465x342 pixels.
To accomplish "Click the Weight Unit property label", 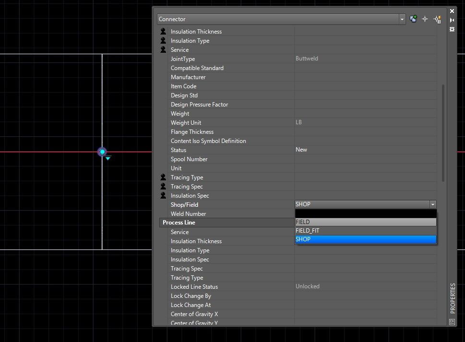I will (186, 123).
